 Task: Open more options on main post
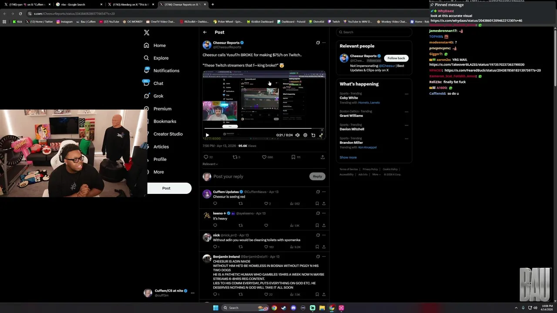click(x=324, y=43)
